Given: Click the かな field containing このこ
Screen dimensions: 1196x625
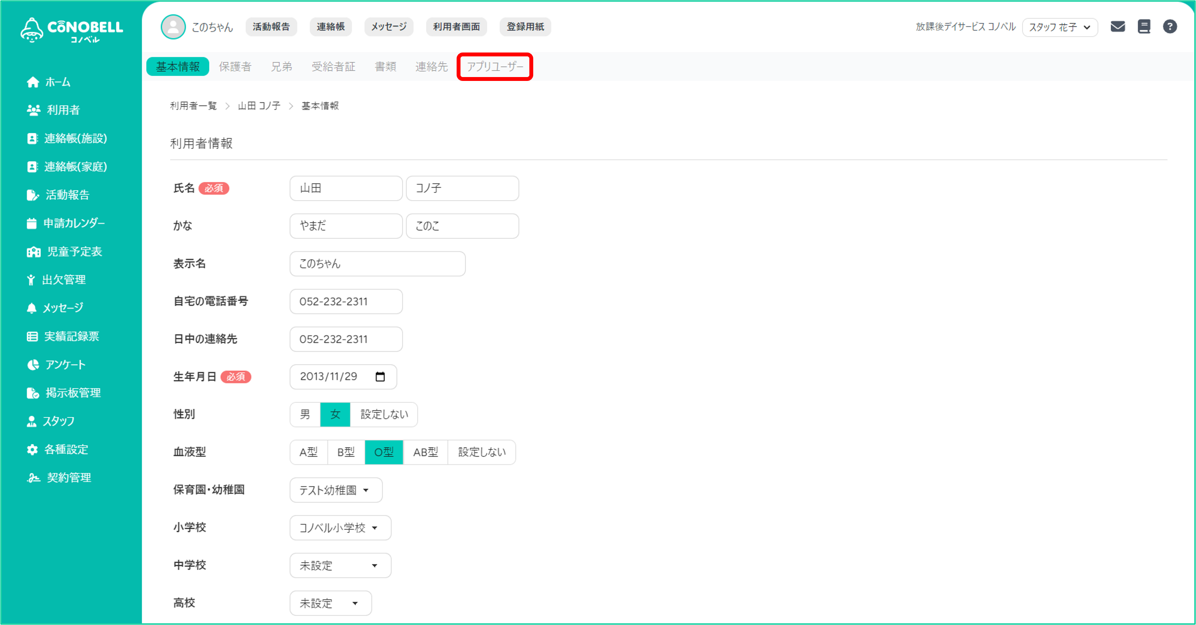Looking at the screenshot, I should (x=462, y=226).
